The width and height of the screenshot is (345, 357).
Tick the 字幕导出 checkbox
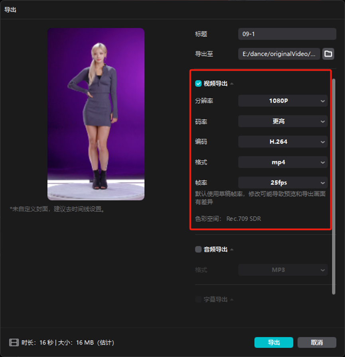pyautogui.click(x=198, y=299)
